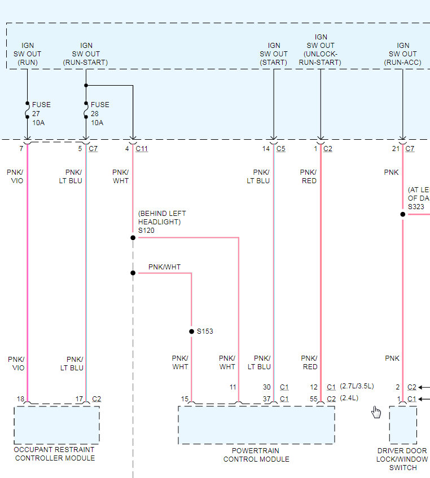Viewport: 430px width, 478px height.
Task: Click C2 link at Occupant Restraint pin 17
Action: 96,399
